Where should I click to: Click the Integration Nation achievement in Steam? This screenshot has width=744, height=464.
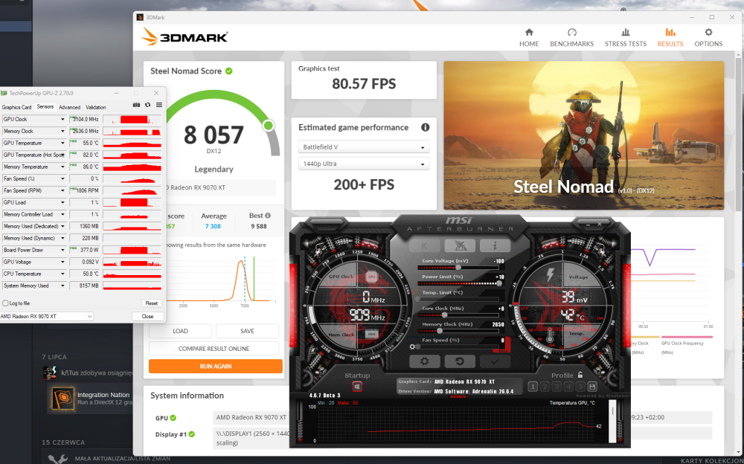click(90, 399)
